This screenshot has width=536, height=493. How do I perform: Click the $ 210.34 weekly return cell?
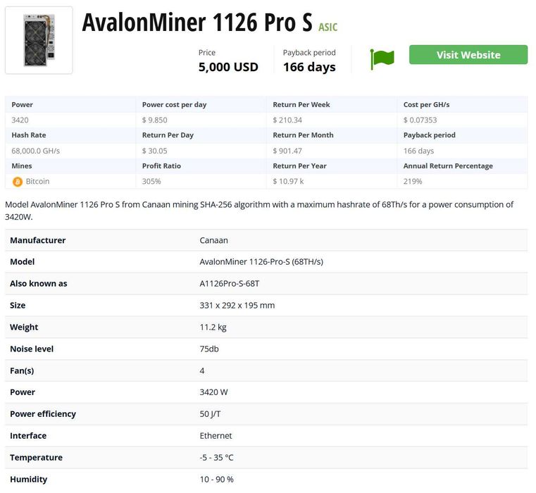(x=332, y=120)
